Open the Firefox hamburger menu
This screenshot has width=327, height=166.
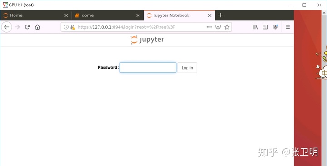coord(288,27)
